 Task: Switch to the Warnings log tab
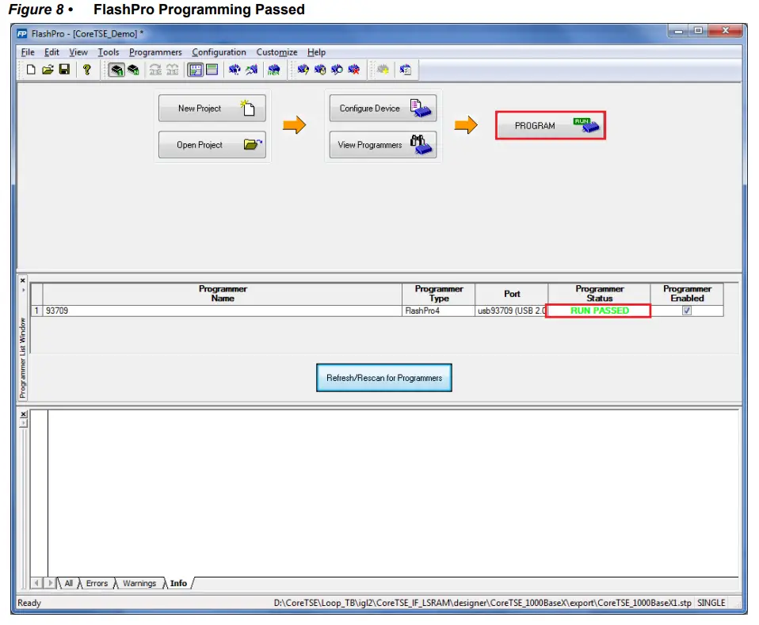point(139,583)
